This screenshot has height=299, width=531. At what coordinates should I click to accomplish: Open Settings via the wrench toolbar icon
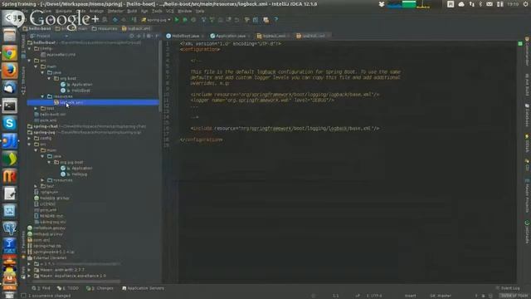pos(247,20)
